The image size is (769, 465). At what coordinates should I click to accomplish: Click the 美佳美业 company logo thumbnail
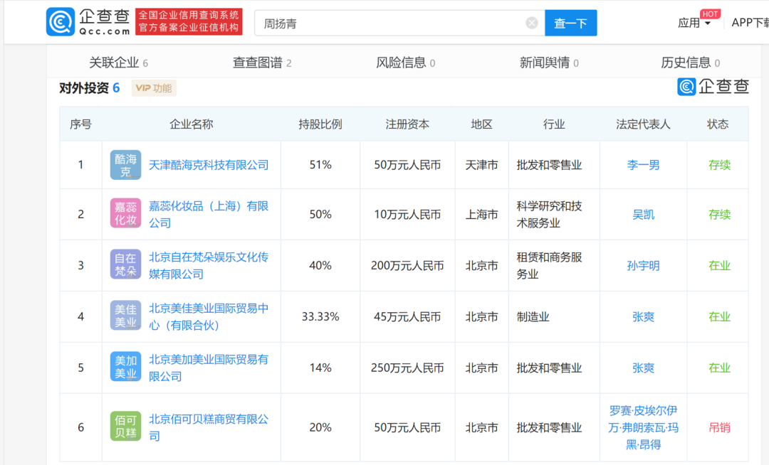coord(125,316)
